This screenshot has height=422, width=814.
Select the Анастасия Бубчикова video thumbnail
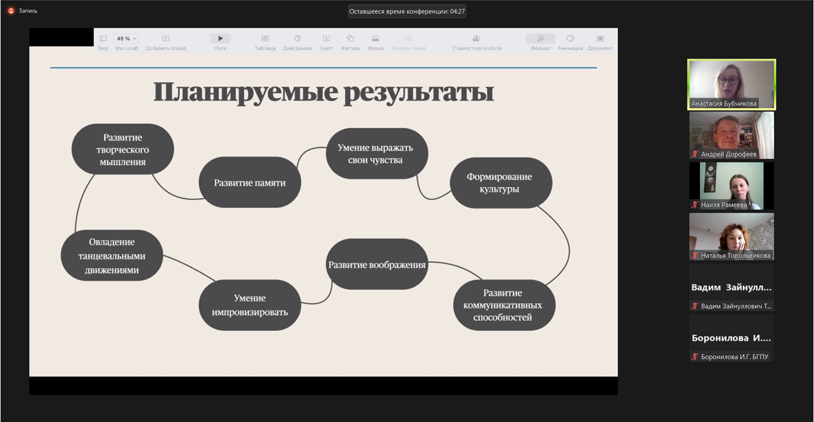pos(731,84)
